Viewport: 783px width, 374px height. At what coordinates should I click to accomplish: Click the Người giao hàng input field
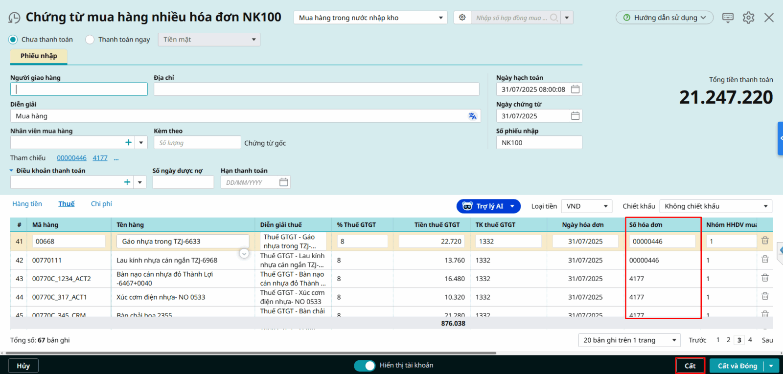point(79,89)
